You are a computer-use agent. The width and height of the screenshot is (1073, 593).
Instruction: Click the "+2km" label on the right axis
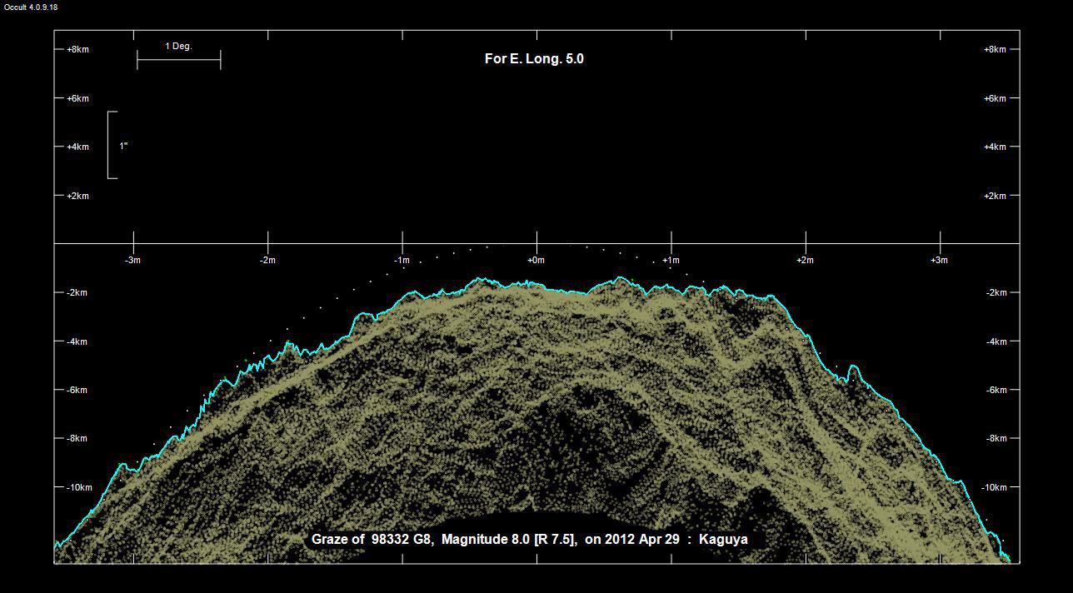[x=995, y=196]
